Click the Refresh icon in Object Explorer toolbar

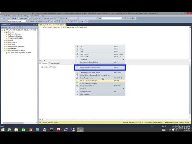coord(19,27)
